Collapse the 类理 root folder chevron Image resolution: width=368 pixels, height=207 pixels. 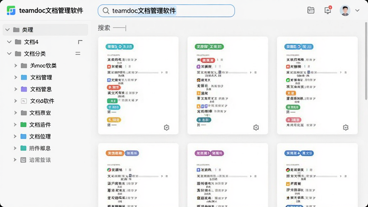[x=8, y=30]
